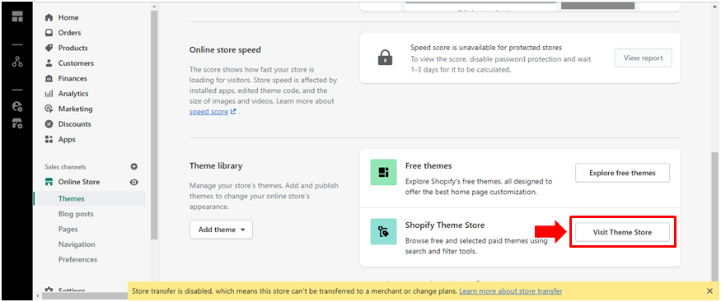
Task: Click the Marketing target icon
Action: (x=49, y=109)
